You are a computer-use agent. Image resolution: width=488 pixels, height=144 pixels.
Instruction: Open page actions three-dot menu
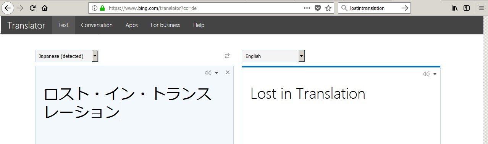pyautogui.click(x=307, y=8)
